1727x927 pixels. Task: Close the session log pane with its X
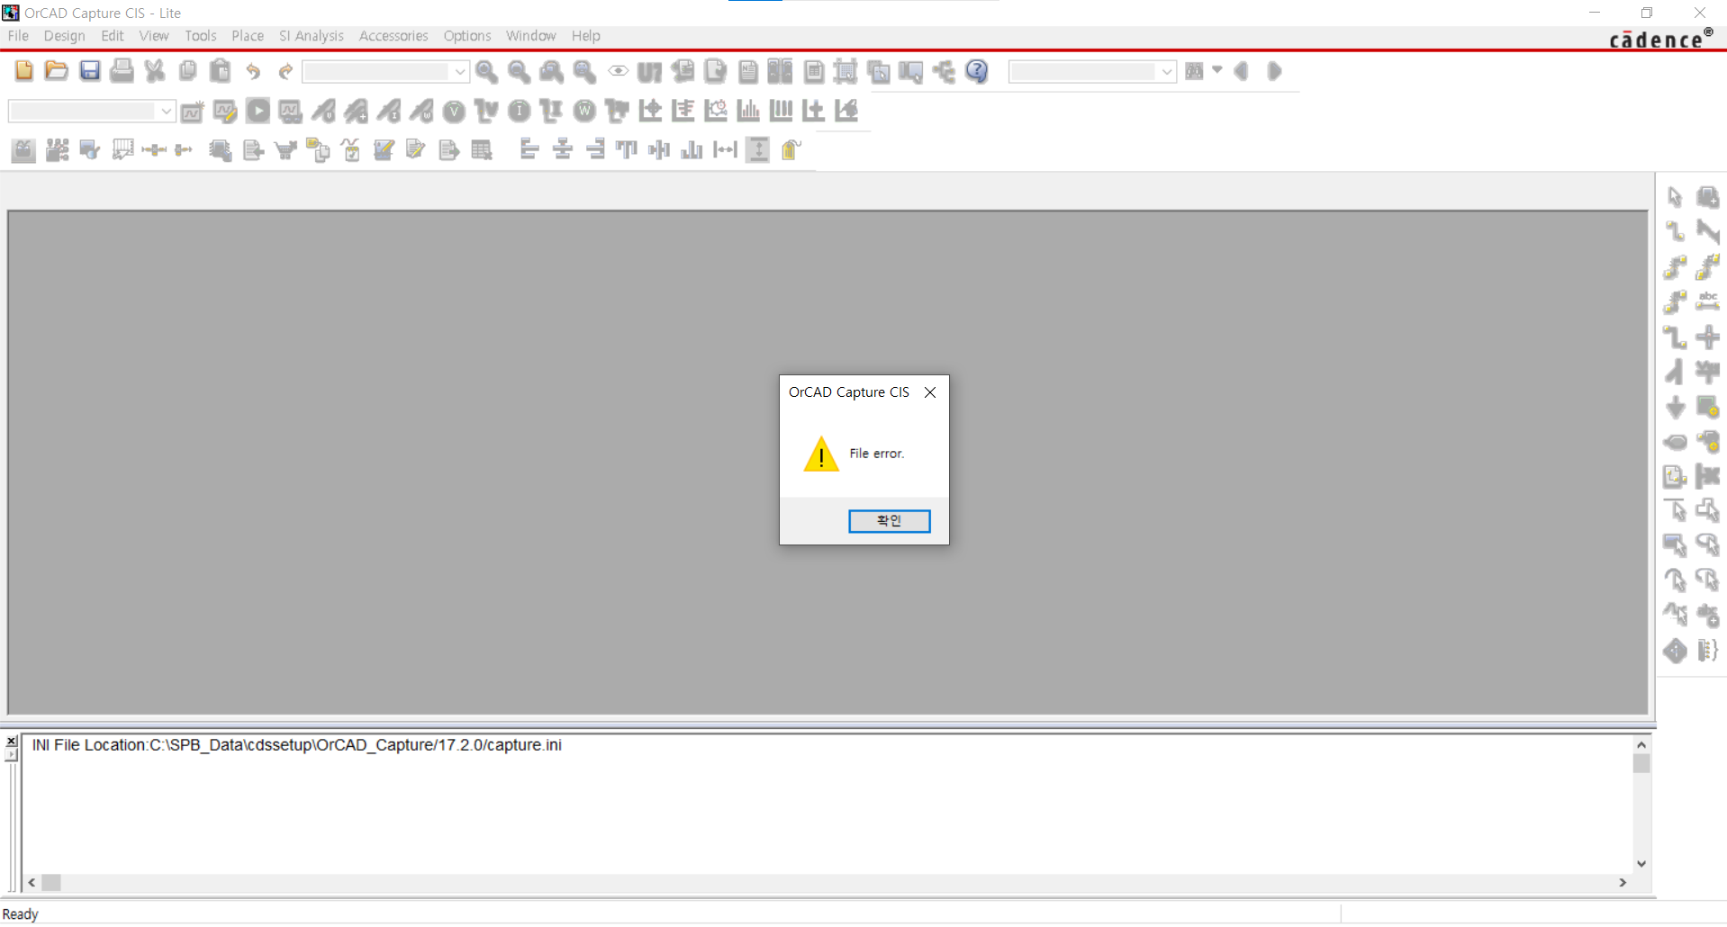click(12, 742)
